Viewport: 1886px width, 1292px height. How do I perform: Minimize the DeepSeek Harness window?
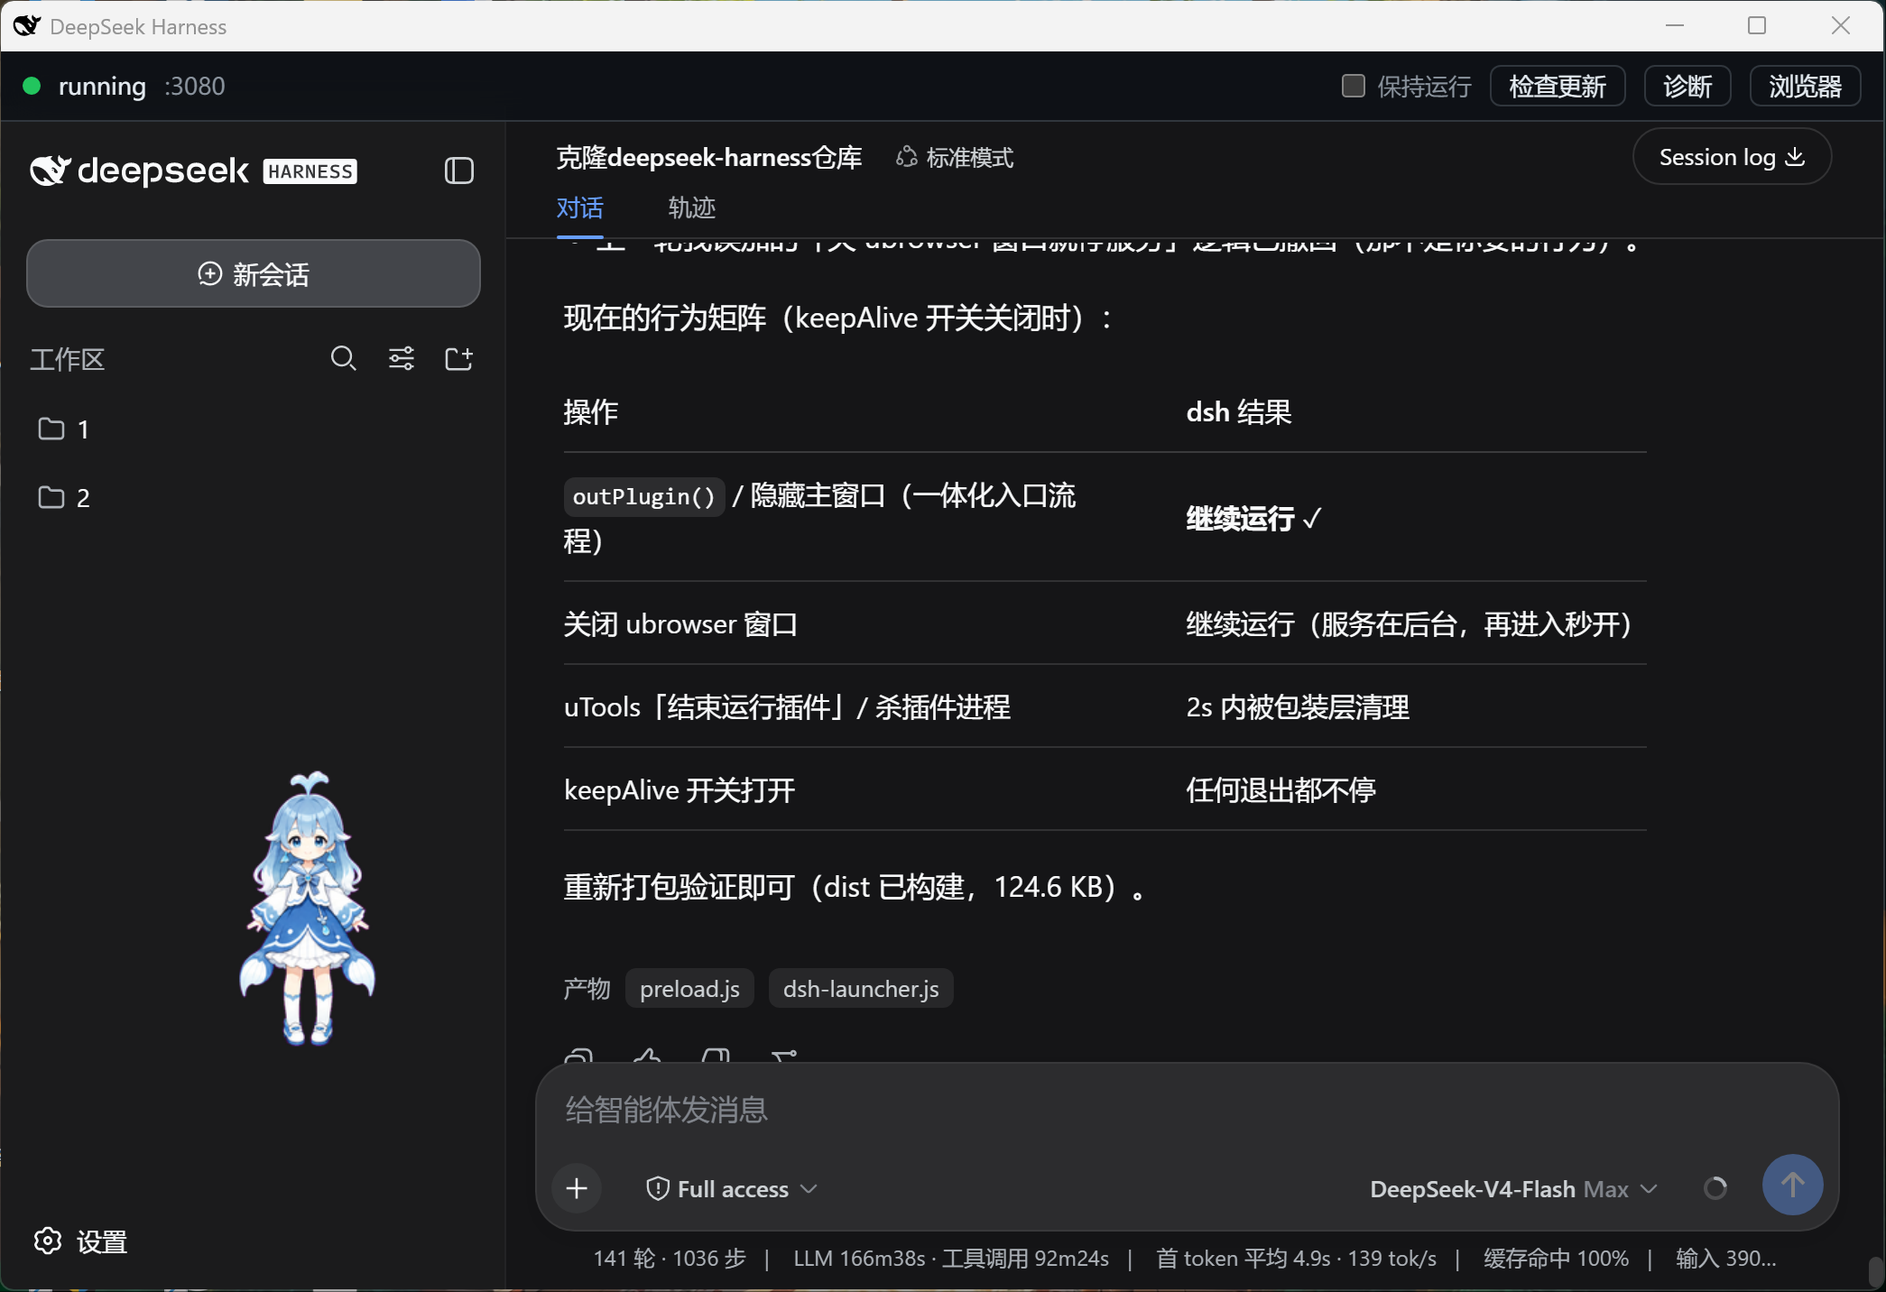[x=1675, y=25]
